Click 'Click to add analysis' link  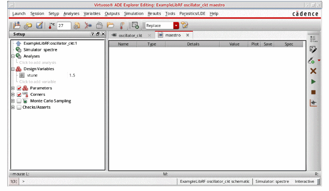[x=38, y=63]
